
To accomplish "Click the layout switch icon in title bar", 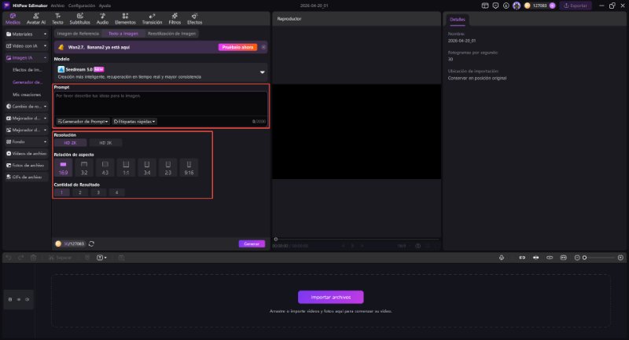I will (485, 5).
